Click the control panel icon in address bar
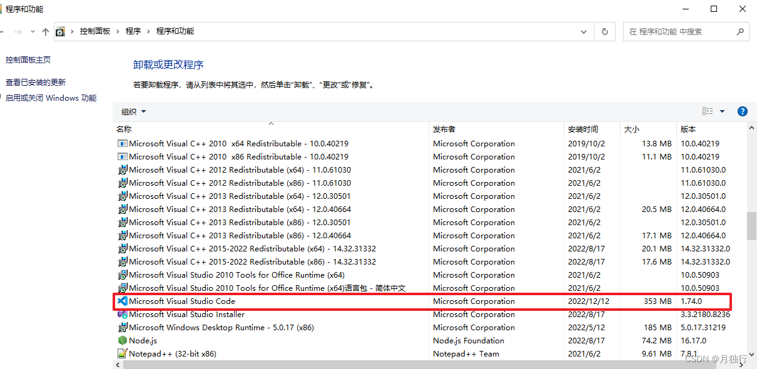 tap(61, 31)
